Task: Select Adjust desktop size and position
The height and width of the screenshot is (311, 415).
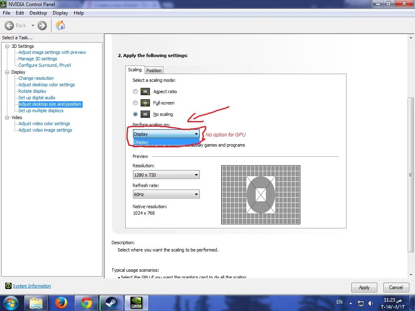Action: tap(50, 104)
